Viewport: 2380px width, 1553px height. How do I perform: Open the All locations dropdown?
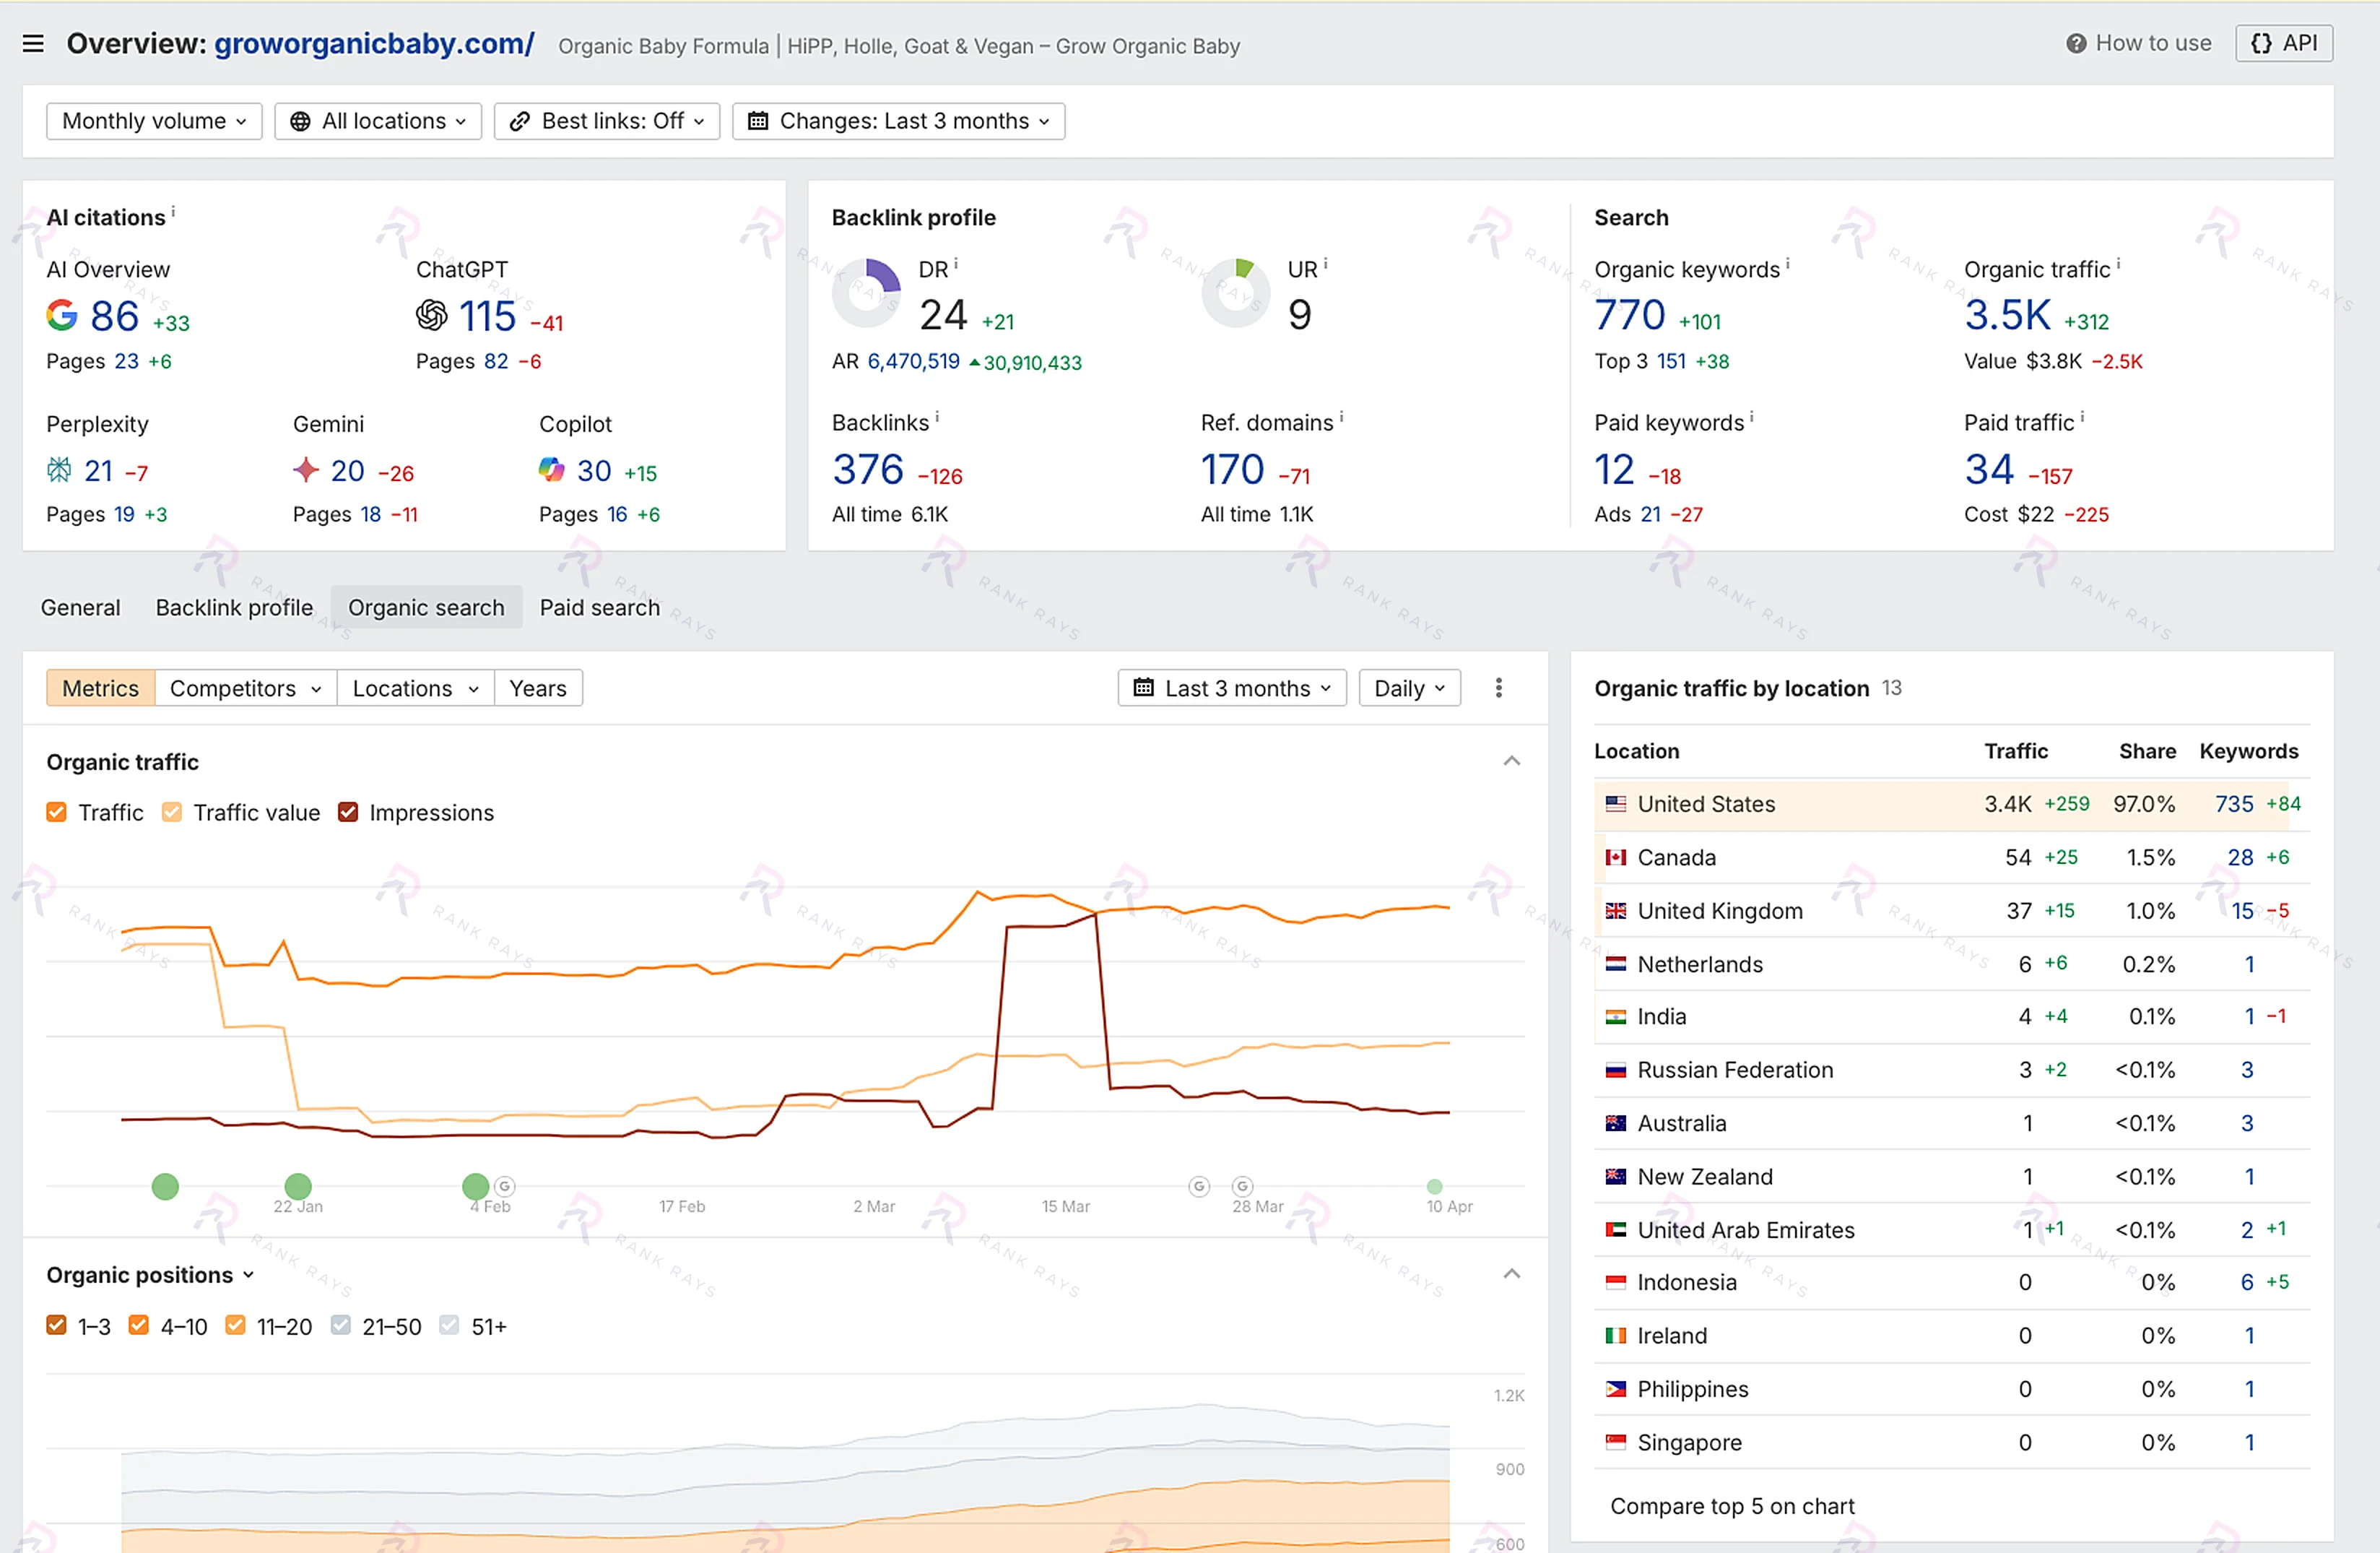point(378,121)
